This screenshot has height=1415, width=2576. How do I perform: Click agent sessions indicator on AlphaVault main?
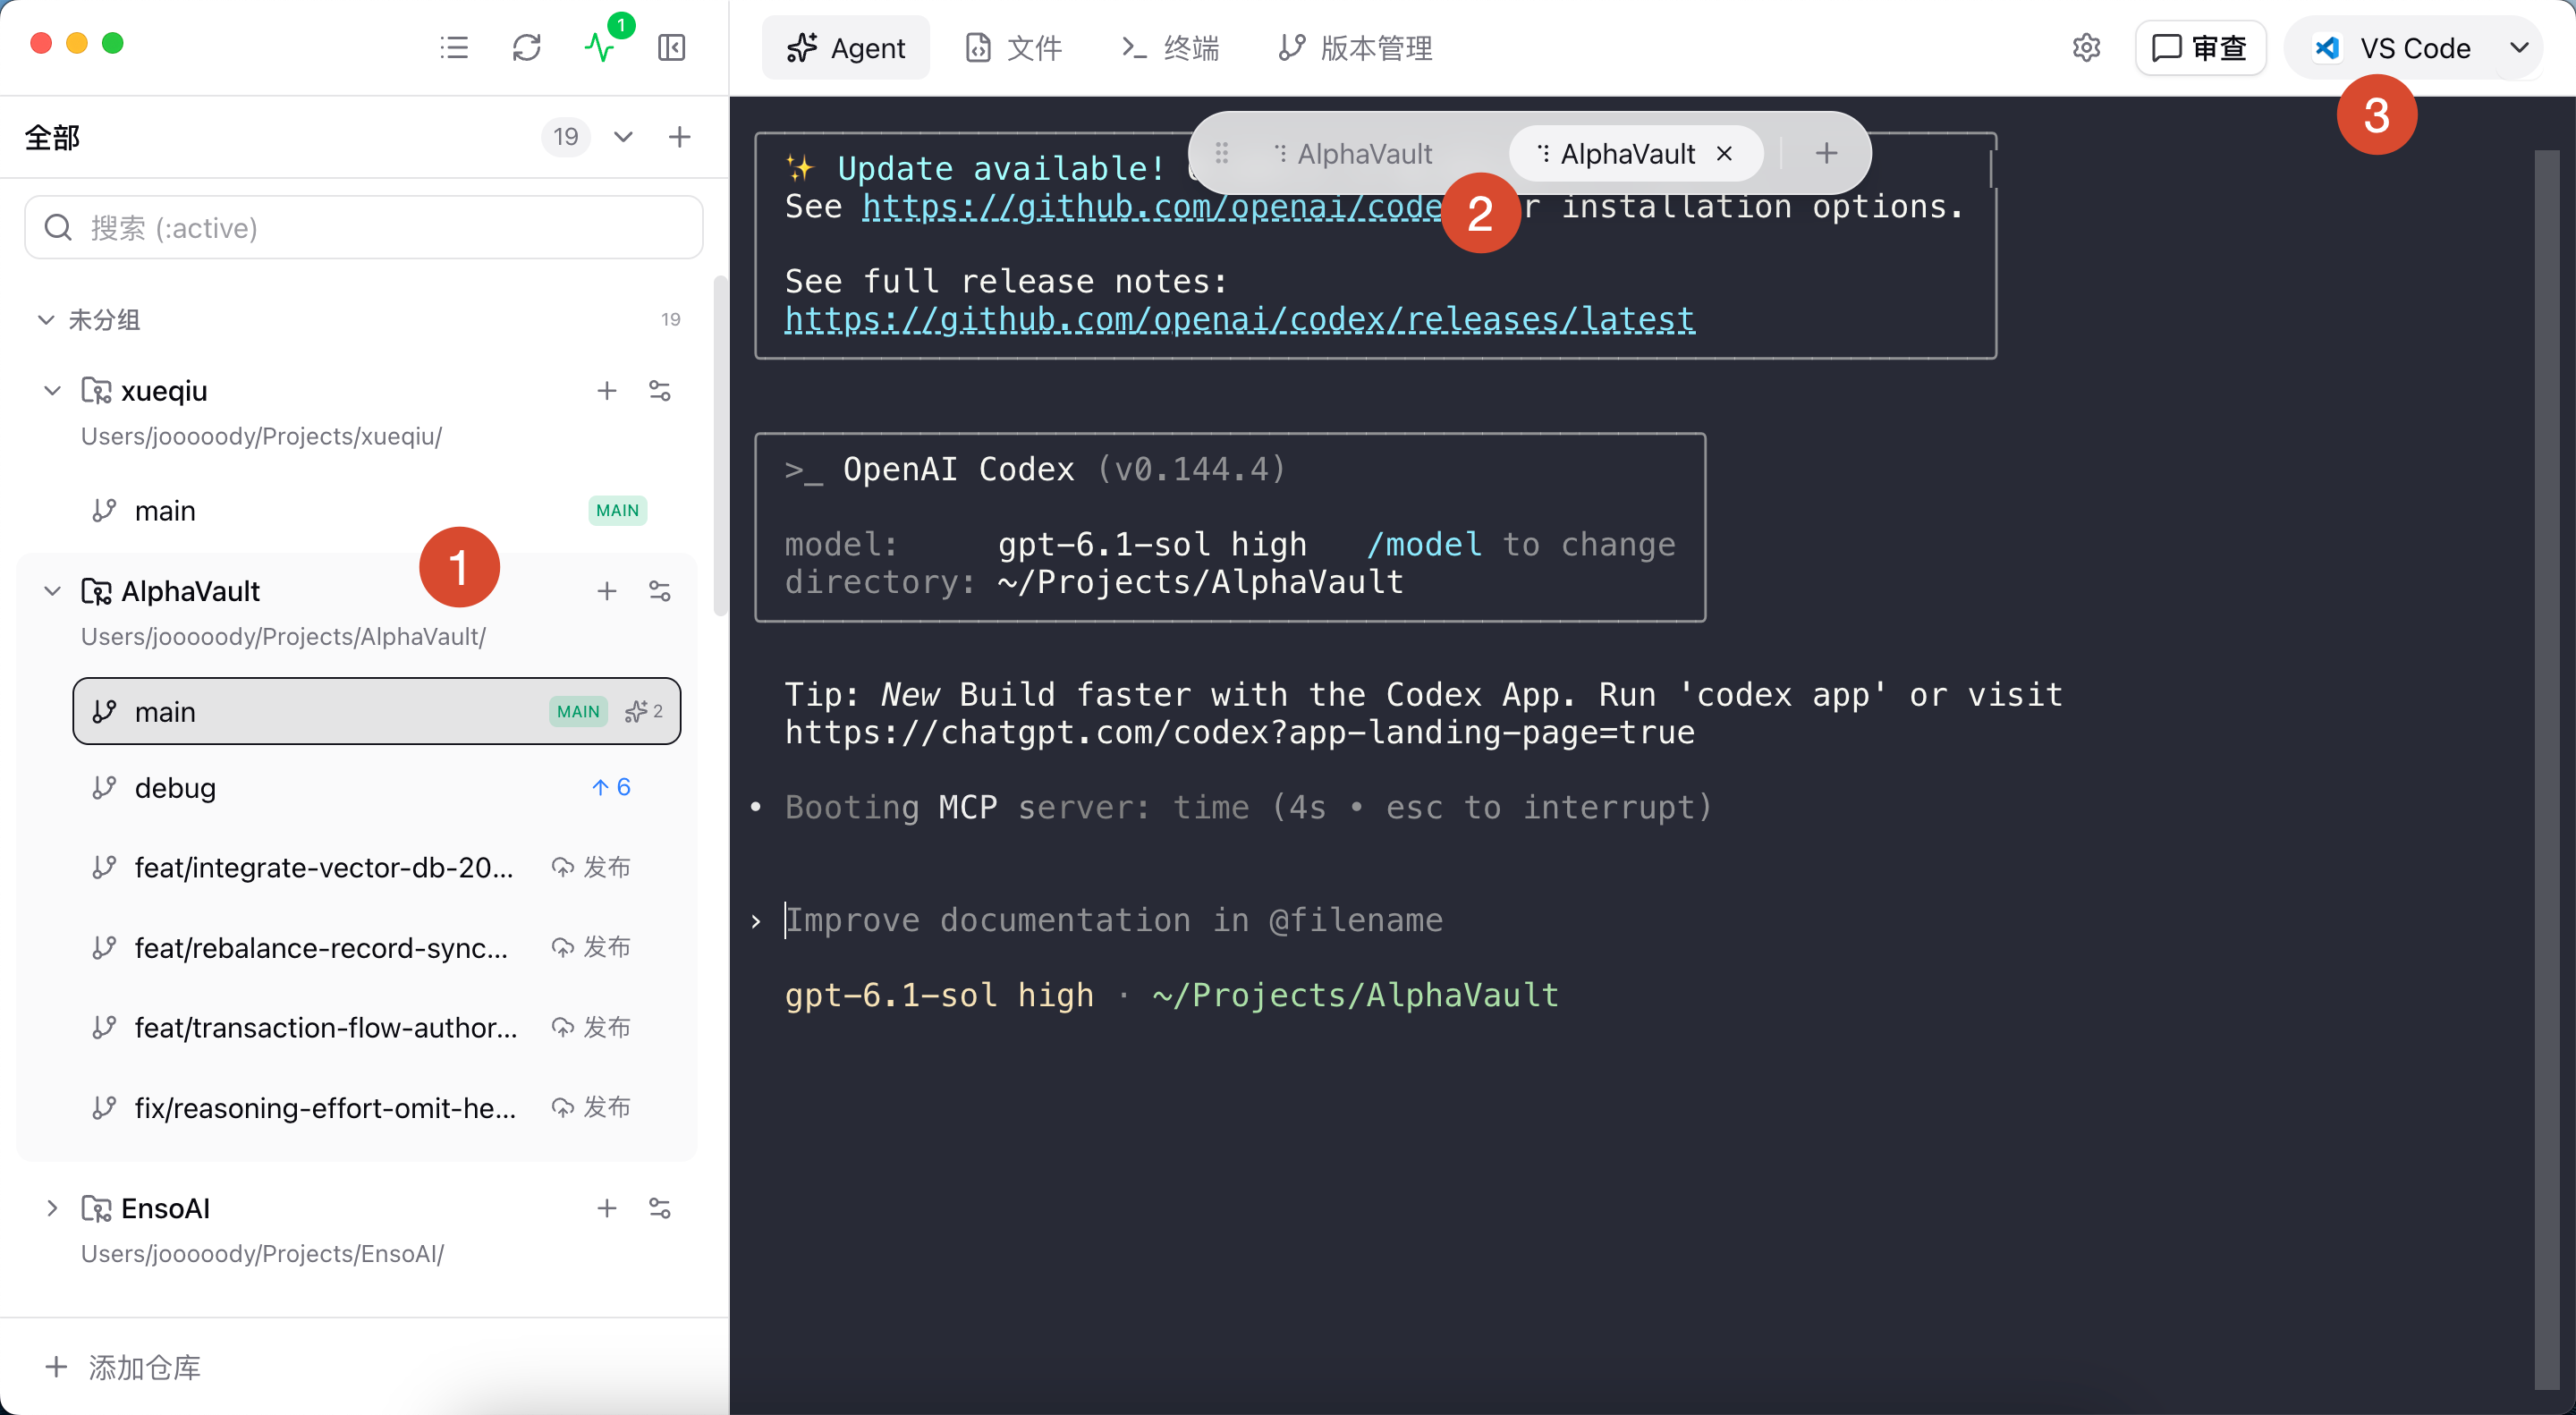644,711
